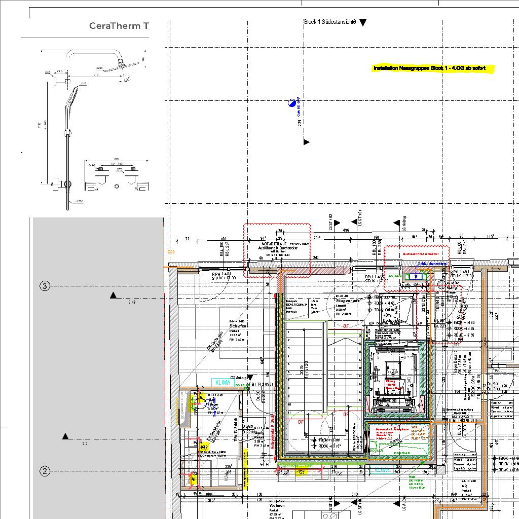Select the yellow highlighted Installation Nassgruppen note
Screen dimensions: 519x519
point(433,68)
